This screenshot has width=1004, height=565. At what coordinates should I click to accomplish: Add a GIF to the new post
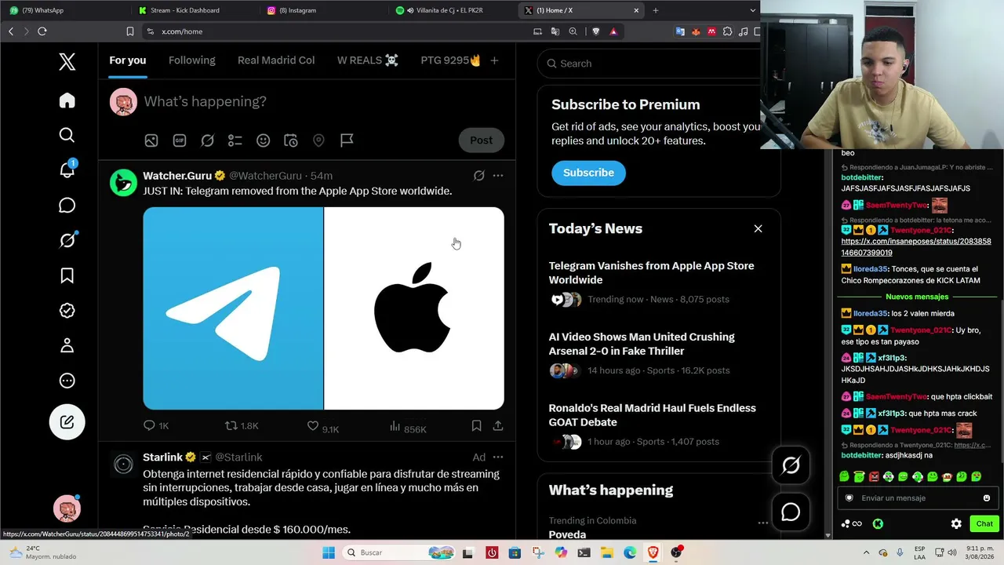pyautogui.click(x=180, y=140)
